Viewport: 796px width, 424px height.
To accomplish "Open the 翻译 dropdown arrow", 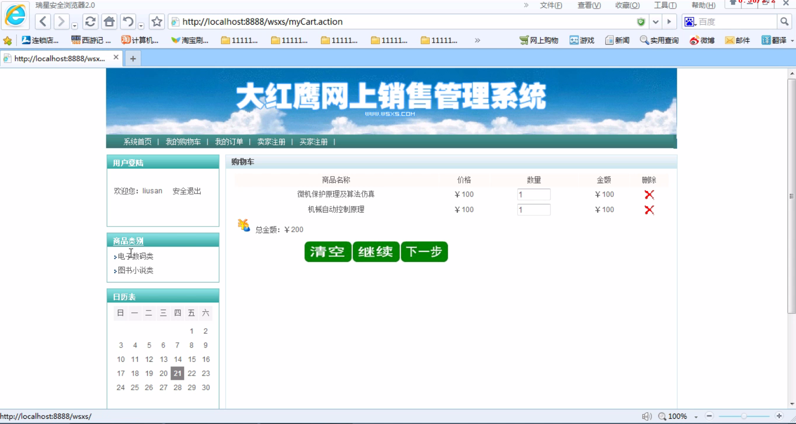I will tap(792, 41).
